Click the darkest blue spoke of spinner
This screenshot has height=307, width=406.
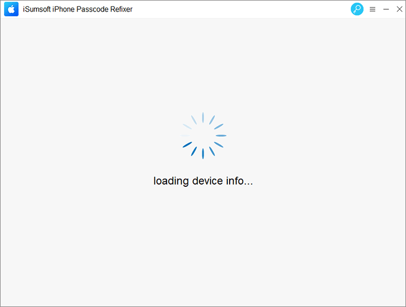coord(187,145)
